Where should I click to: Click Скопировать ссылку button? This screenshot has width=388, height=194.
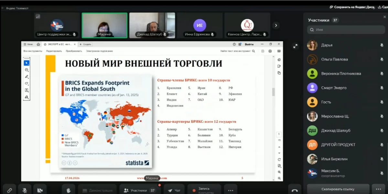tap(338, 189)
